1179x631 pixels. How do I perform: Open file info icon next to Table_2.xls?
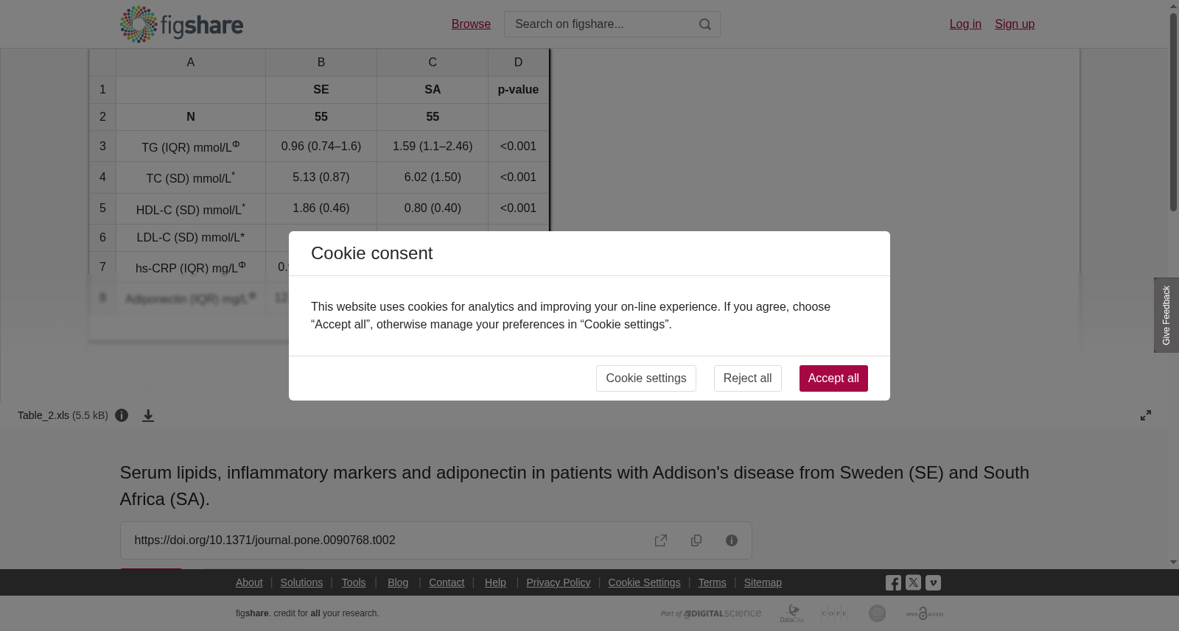coord(122,415)
